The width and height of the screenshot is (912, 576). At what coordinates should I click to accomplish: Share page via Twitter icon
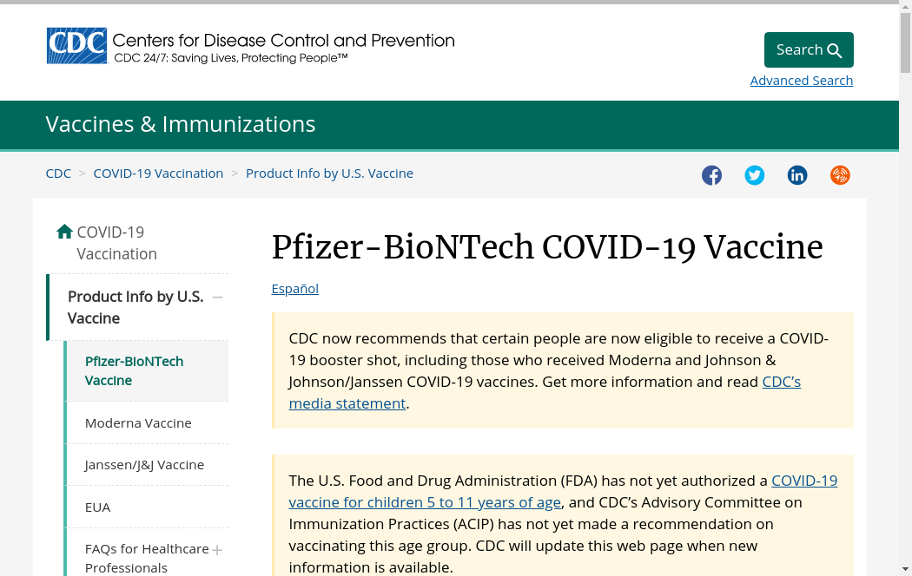click(x=754, y=175)
